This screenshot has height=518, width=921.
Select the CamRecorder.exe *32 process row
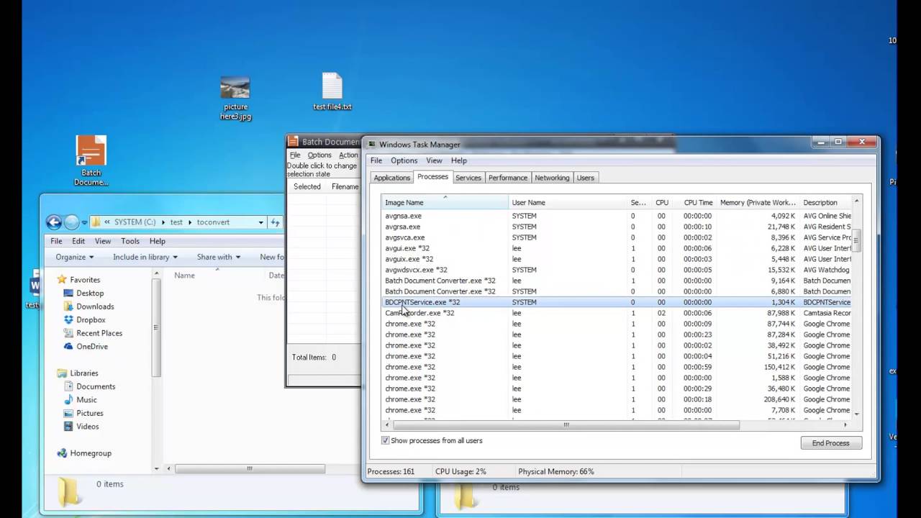(616, 313)
